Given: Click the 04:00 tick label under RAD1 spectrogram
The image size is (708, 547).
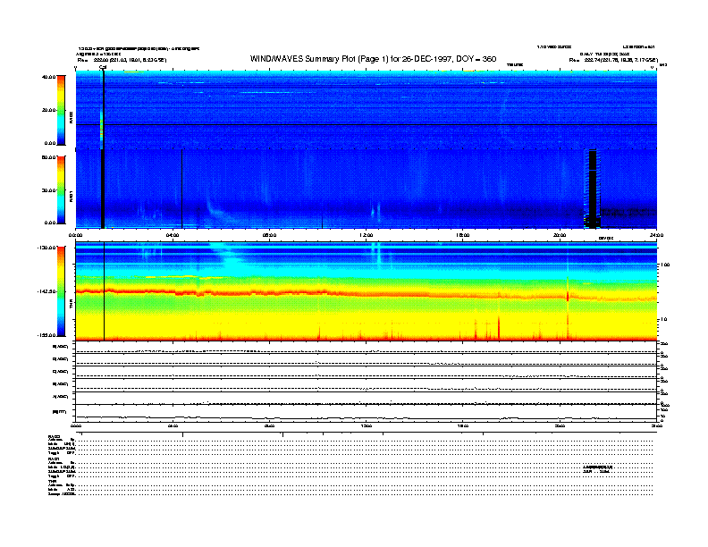Looking at the screenshot, I should click(173, 235).
